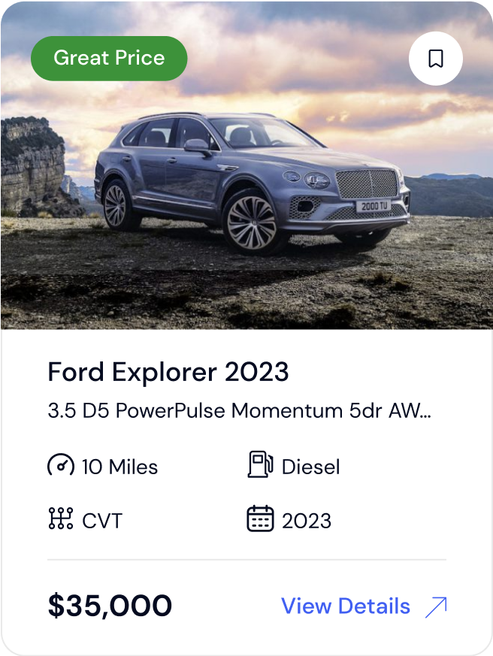
Task: Click the $35,000 price
Action: 110,606
